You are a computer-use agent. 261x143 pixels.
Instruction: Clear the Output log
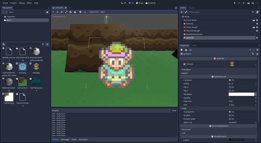click(174, 110)
